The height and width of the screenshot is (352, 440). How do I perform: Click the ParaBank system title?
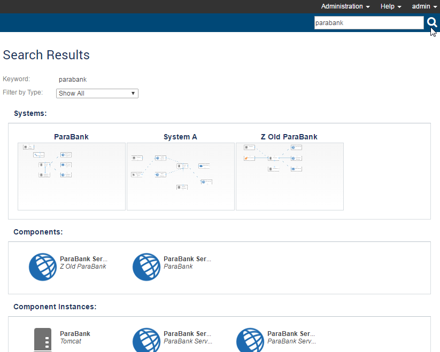tap(71, 137)
